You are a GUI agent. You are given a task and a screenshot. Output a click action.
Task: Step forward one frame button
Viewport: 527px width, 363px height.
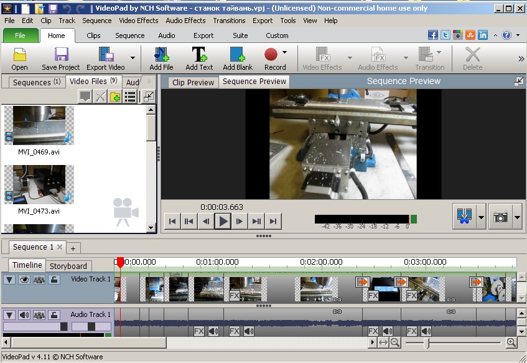click(x=240, y=221)
